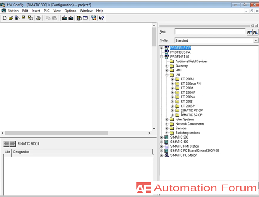This screenshot has width=259, height=197.
Task: Expand the HMI folder
Action: 167,71
